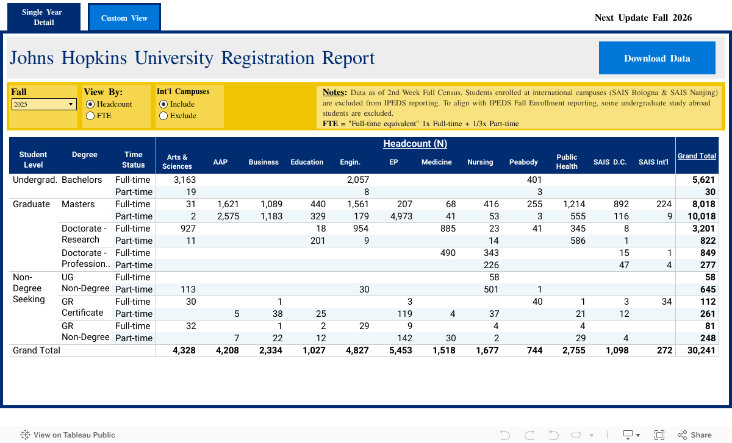Image resolution: width=732 pixels, height=443 pixels.
Task: Click the Share icon button
Action: point(695,435)
